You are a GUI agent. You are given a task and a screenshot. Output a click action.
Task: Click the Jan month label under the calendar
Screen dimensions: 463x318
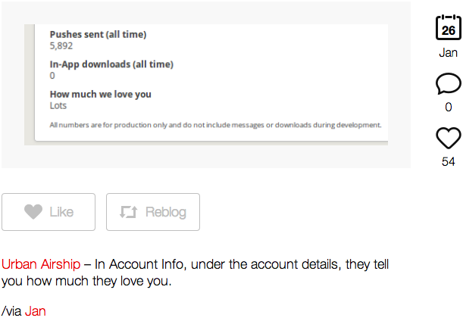click(449, 53)
